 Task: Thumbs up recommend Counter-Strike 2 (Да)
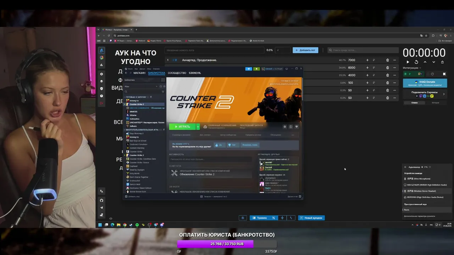coord(220,145)
